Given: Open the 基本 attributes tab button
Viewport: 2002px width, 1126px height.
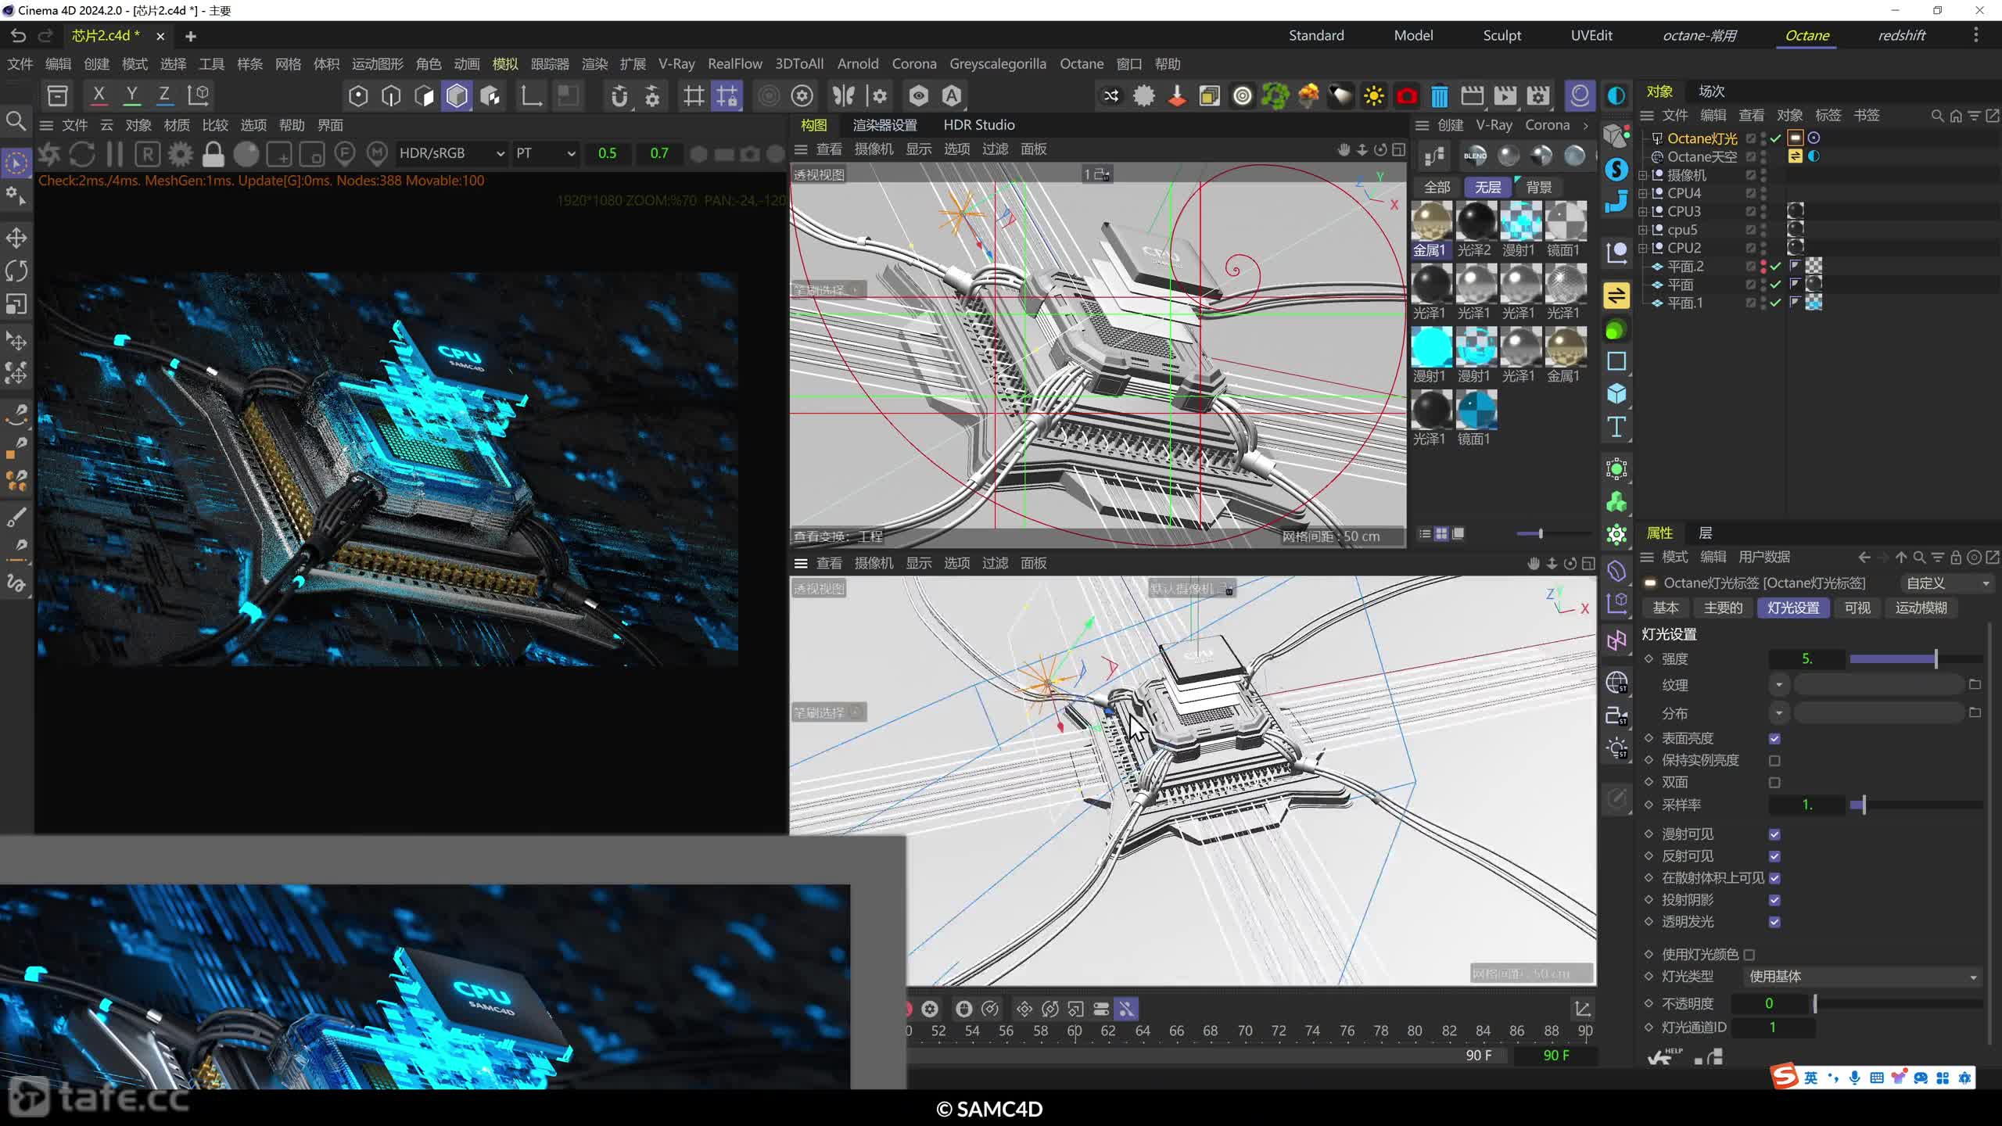Looking at the screenshot, I should pyautogui.click(x=1665, y=608).
